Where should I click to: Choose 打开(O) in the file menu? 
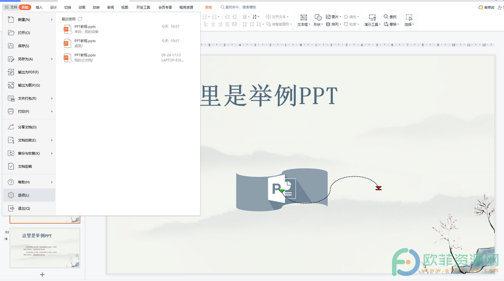[x=29, y=33]
